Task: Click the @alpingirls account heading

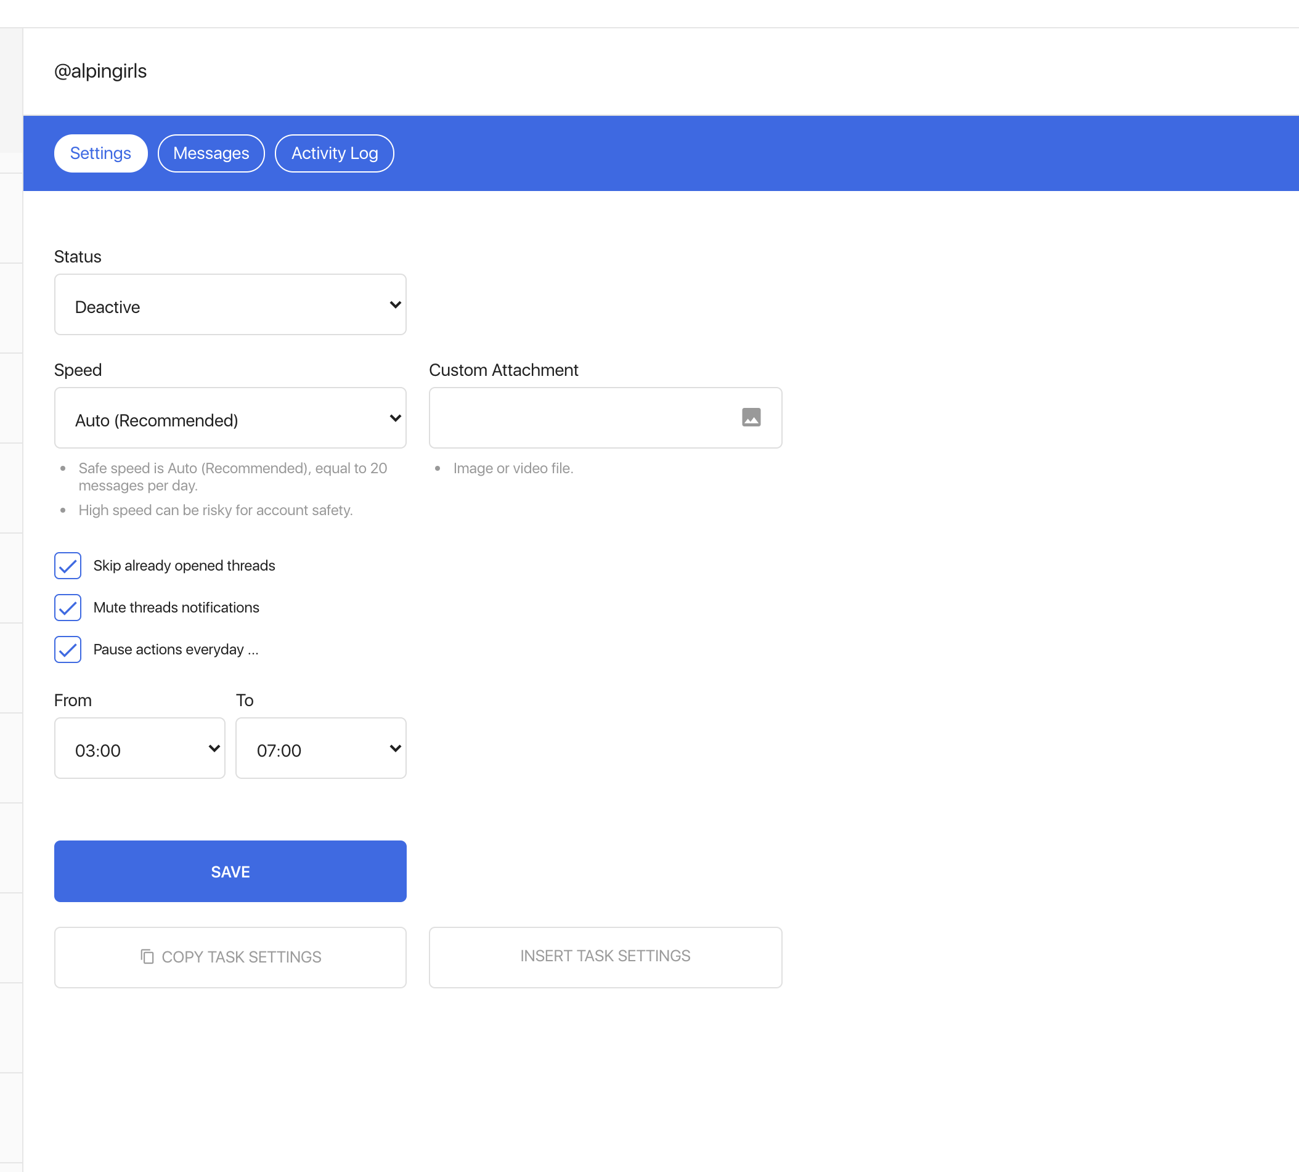Action: point(100,71)
